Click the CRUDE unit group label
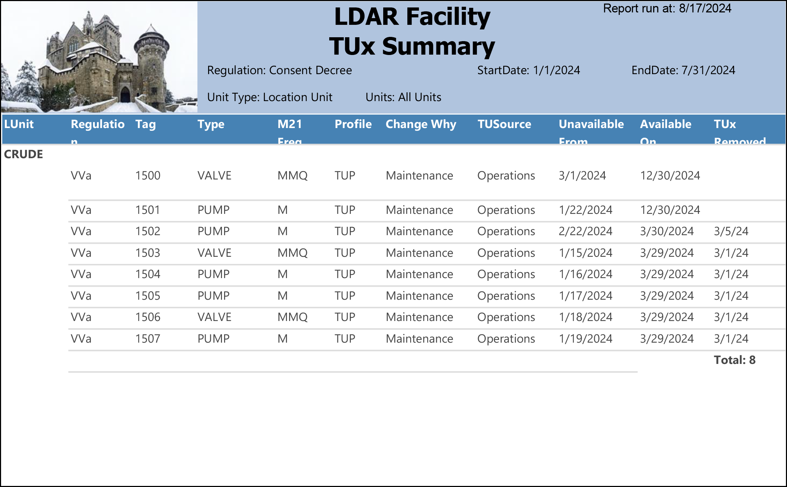This screenshot has height=487, width=787. click(23, 154)
